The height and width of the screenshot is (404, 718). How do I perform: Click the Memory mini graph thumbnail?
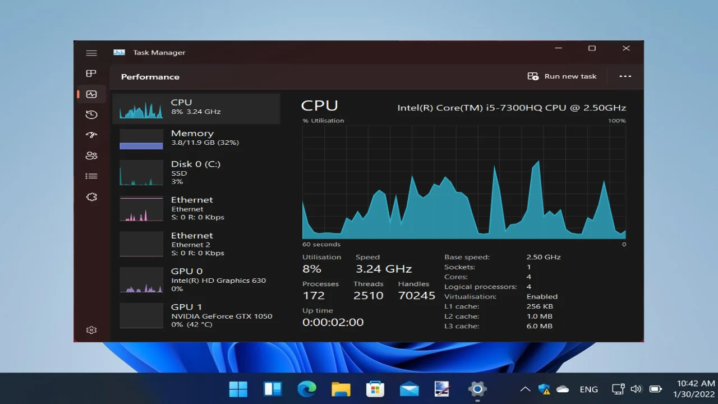[141, 139]
